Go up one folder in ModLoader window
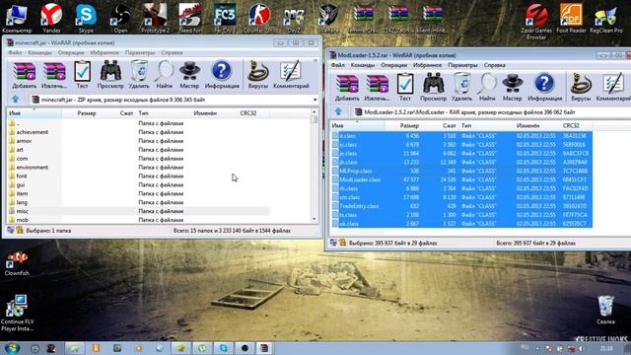This screenshot has width=631, height=355. (x=338, y=111)
